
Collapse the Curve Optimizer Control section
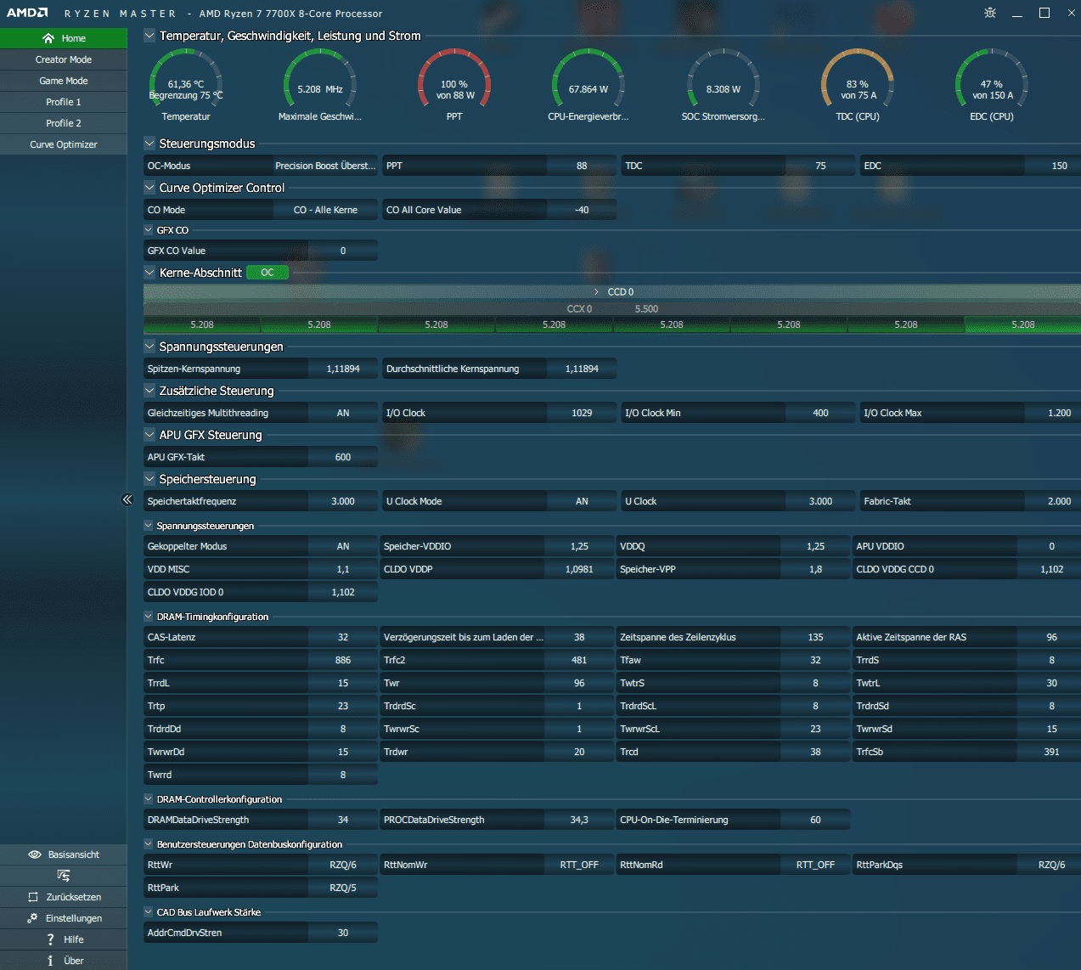tap(149, 188)
